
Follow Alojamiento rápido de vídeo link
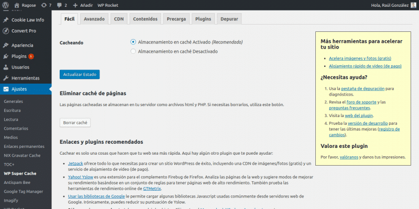tap(365, 66)
